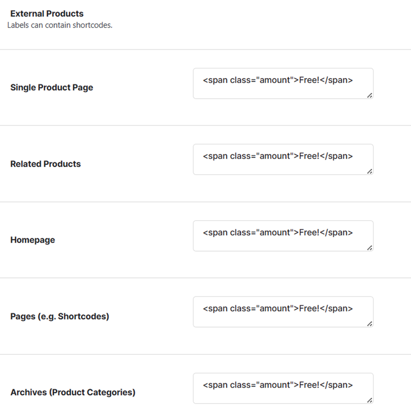This screenshot has width=411, height=414.
Task: Focus the Single Product Page label textarea
Action: (283, 83)
